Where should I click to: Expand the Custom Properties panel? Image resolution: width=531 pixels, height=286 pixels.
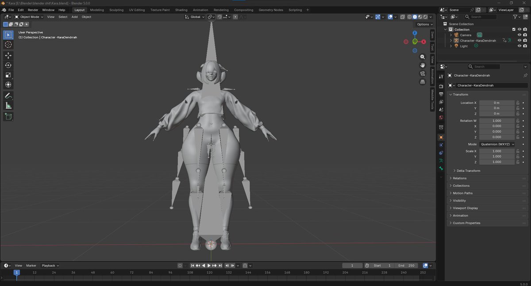(466, 223)
